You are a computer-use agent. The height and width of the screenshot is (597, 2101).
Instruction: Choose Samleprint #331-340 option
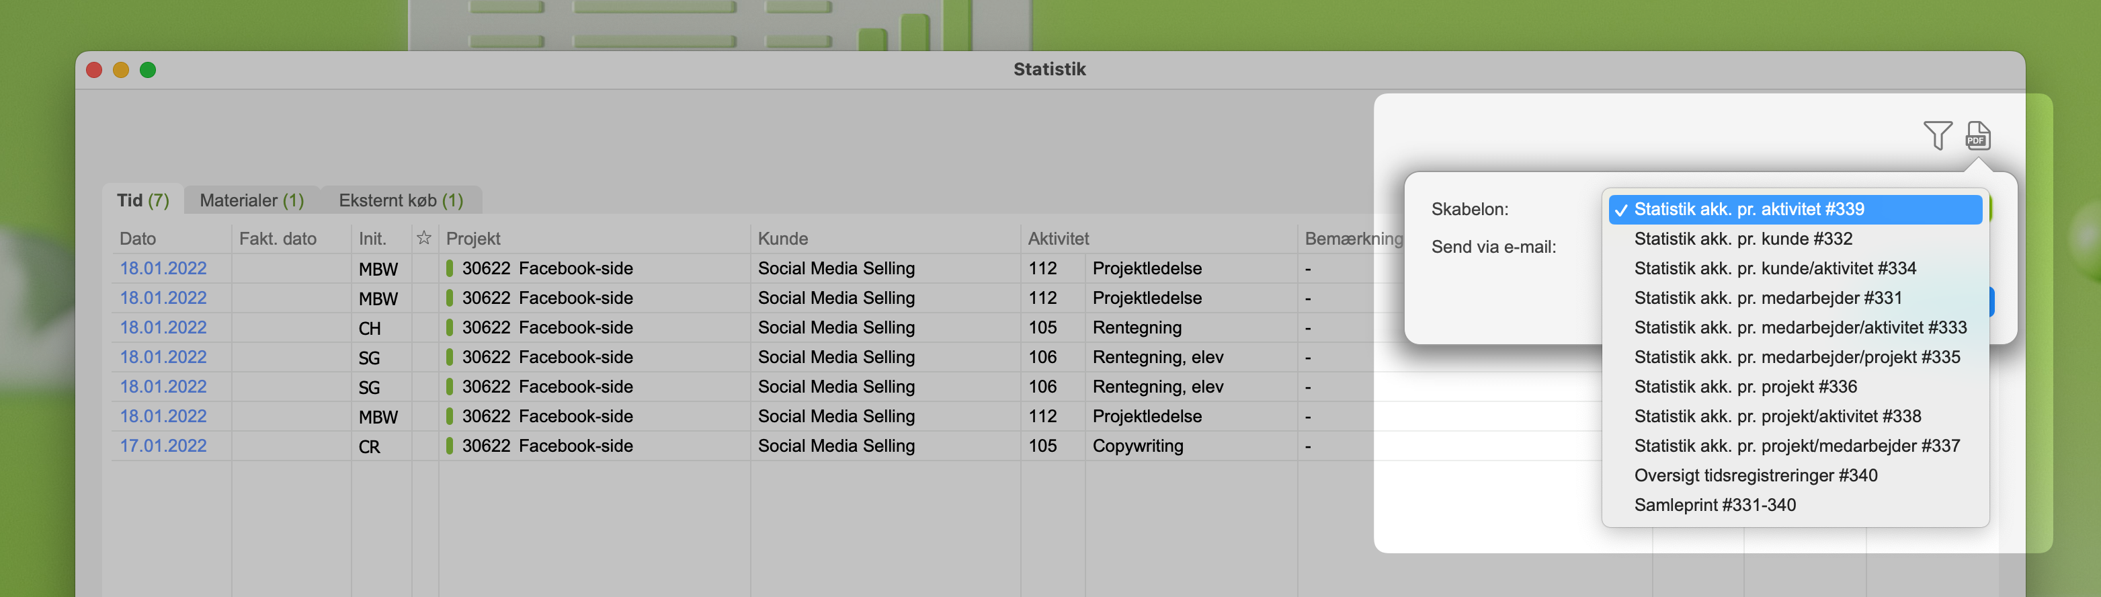click(1715, 505)
